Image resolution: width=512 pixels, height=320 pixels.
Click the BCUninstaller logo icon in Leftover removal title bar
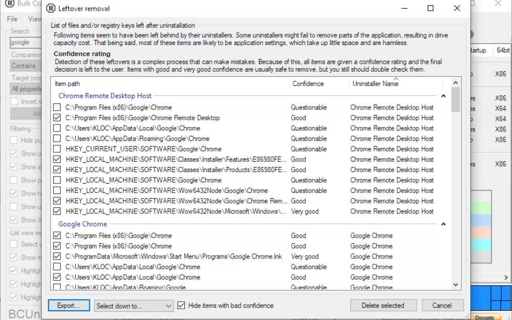point(51,8)
